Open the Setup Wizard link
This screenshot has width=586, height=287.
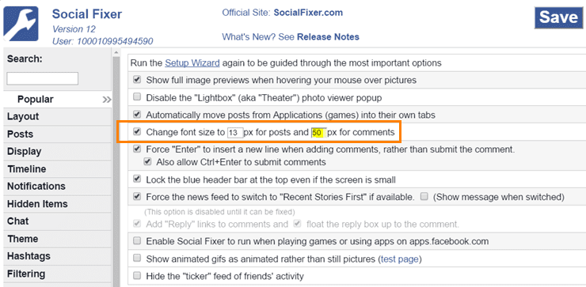[x=192, y=62]
